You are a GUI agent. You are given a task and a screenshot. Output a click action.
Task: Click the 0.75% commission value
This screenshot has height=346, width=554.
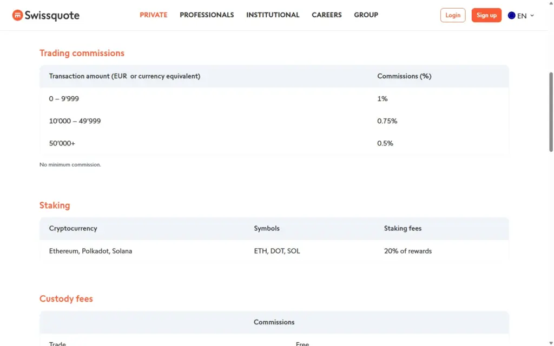coord(387,121)
